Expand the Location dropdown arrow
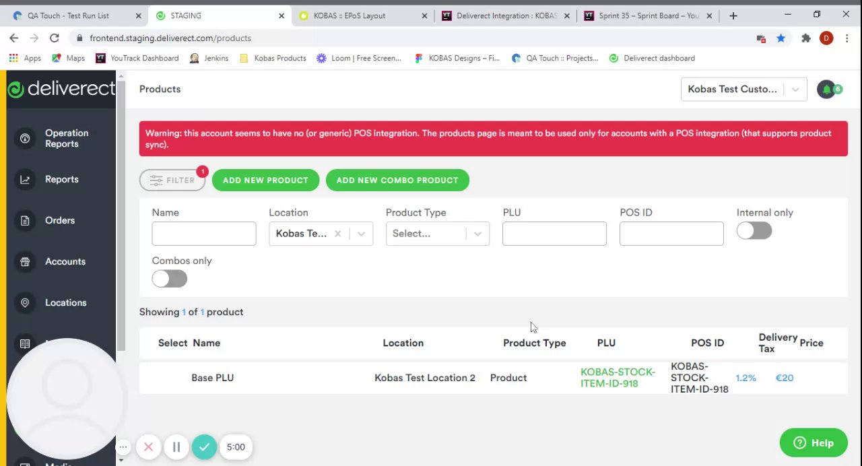 [361, 234]
